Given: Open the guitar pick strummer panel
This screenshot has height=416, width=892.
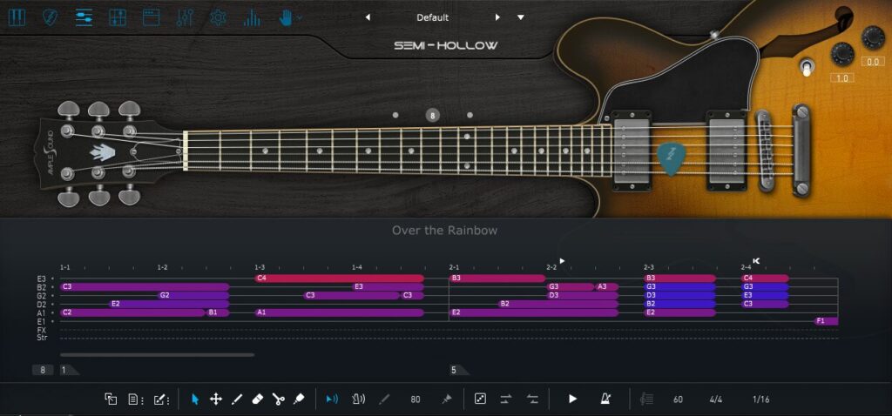Looking at the screenshot, I should (51, 17).
